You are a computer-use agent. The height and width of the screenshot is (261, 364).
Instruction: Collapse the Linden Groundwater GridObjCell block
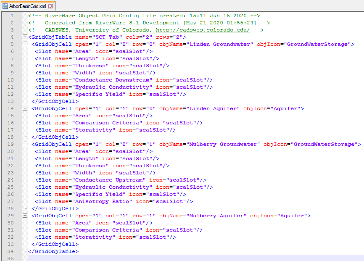pos(25,44)
